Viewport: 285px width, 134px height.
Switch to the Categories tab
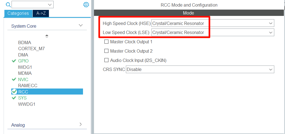18,13
